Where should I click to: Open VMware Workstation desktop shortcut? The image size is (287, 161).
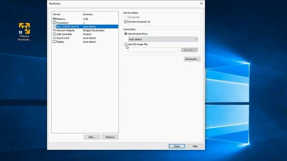[24, 32]
